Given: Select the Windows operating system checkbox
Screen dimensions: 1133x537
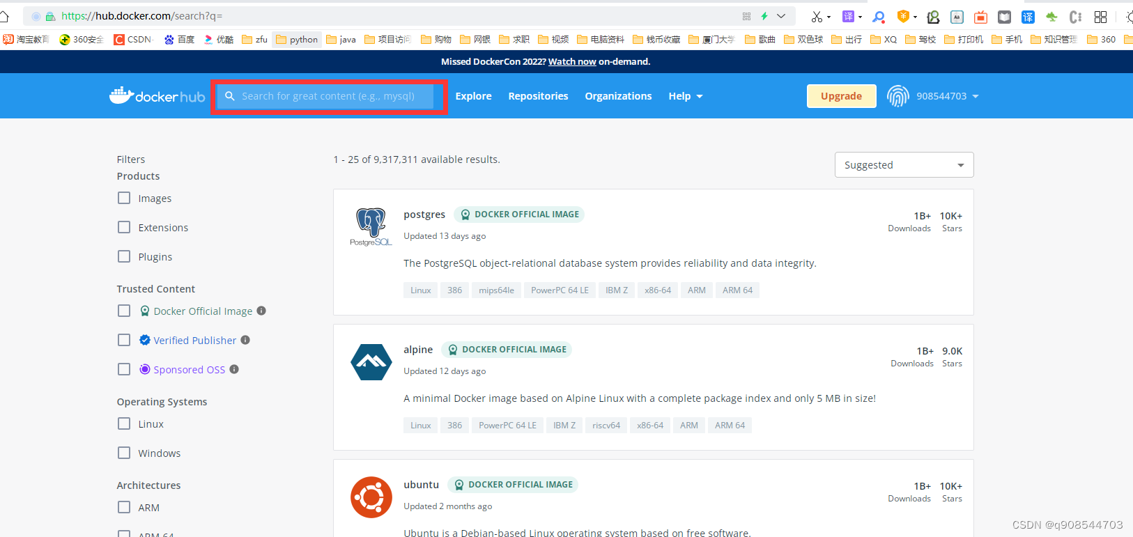Looking at the screenshot, I should coord(124,453).
